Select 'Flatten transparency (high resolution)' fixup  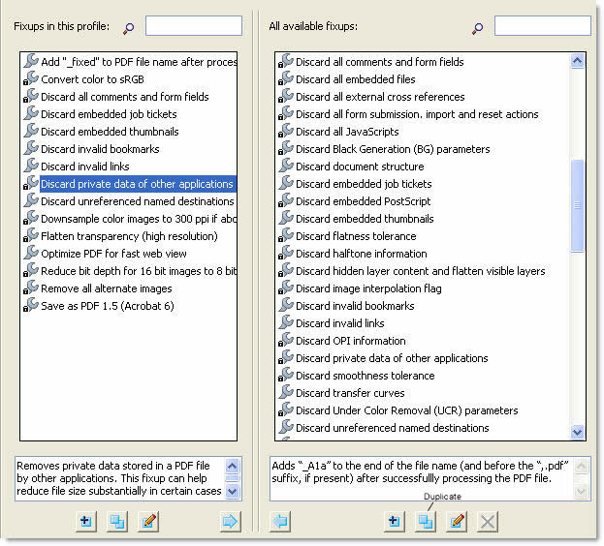point(129,236)
